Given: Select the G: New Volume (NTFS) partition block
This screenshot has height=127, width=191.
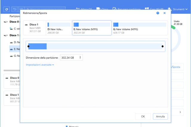Looking at the screenshot, I should [x=140, y=28].
